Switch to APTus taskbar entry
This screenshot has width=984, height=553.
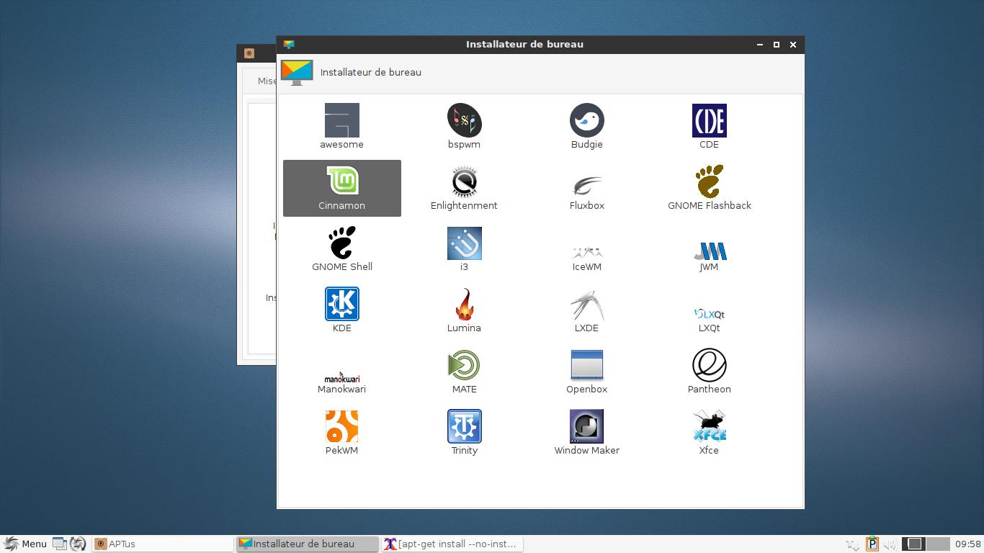click(163, 544)
